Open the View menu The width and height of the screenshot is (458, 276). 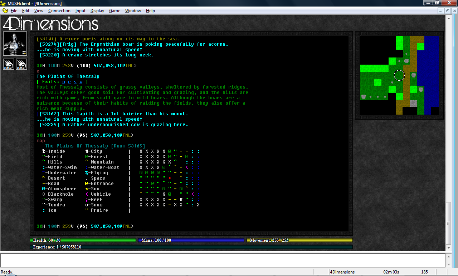pyautogui.click(x=39, y=11)
